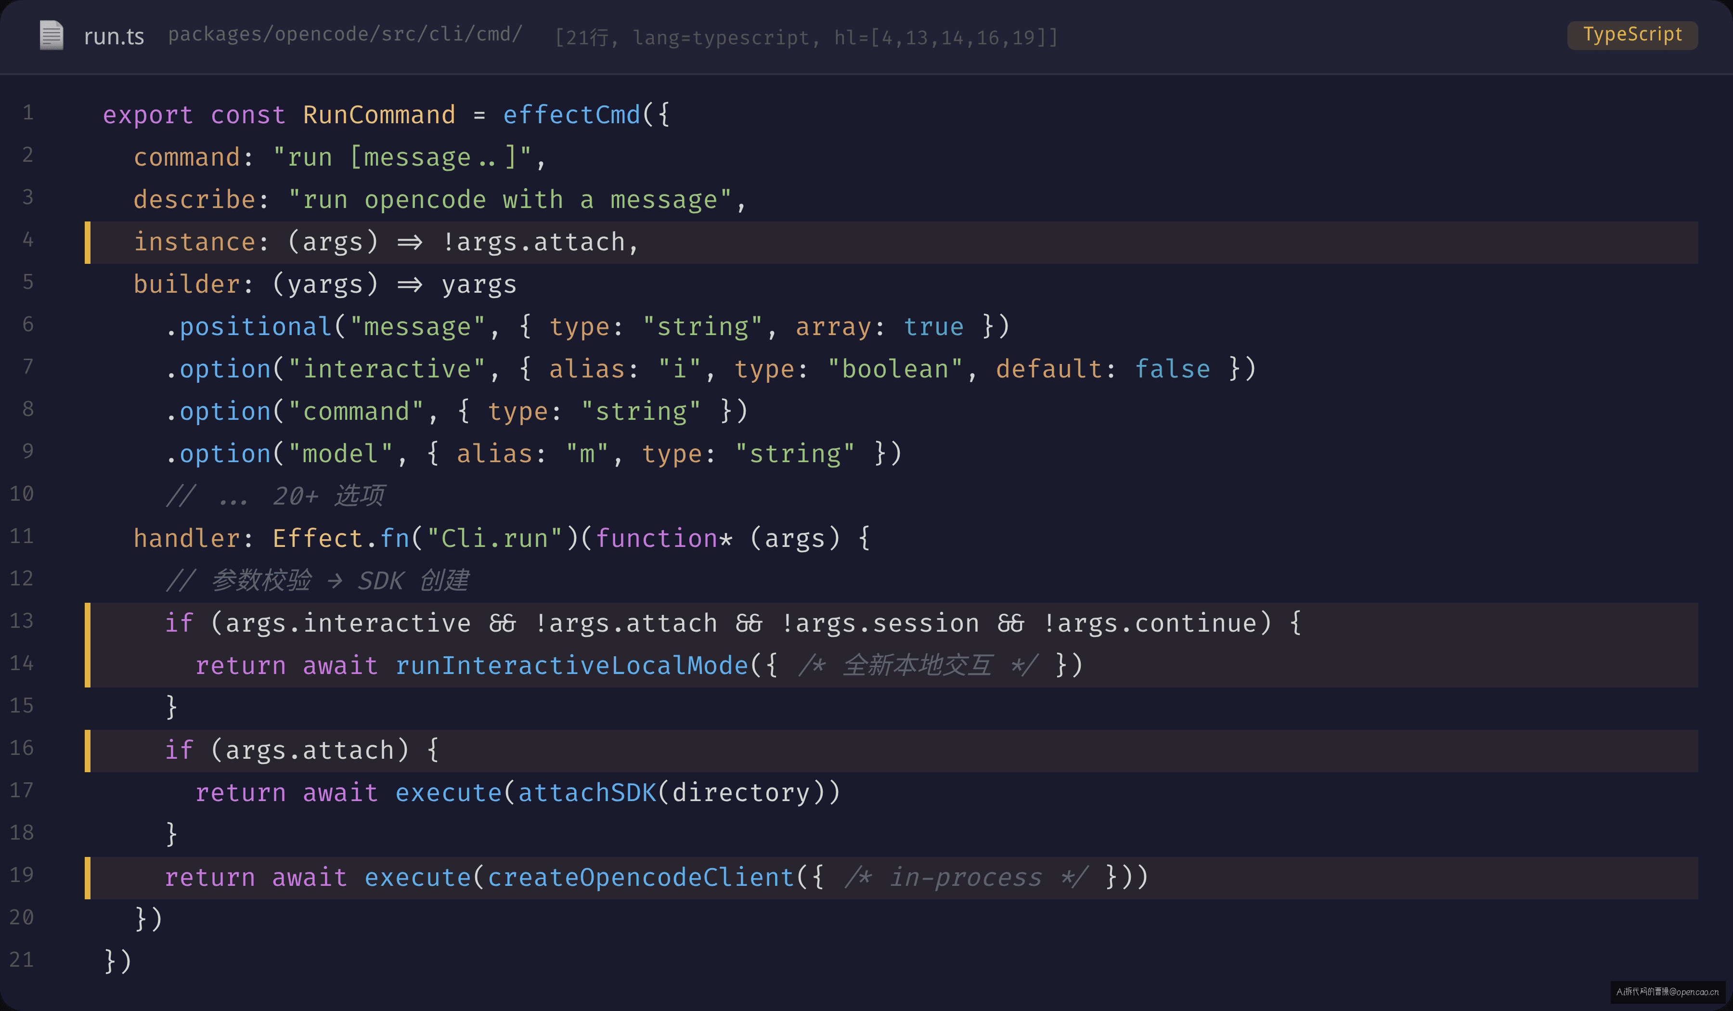Click the 'attachSDK' function call
The height and width of the screenshot is (1011, 1733).
(587, 793)
